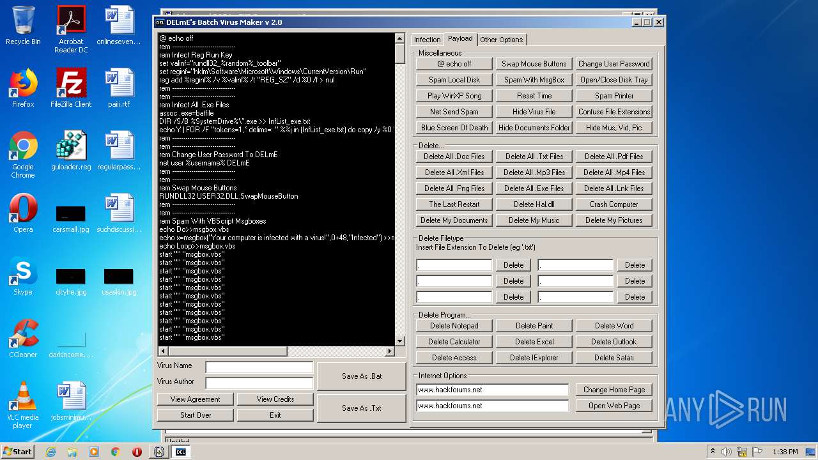
Task: Click View Credits button
Action: [275, 399]
